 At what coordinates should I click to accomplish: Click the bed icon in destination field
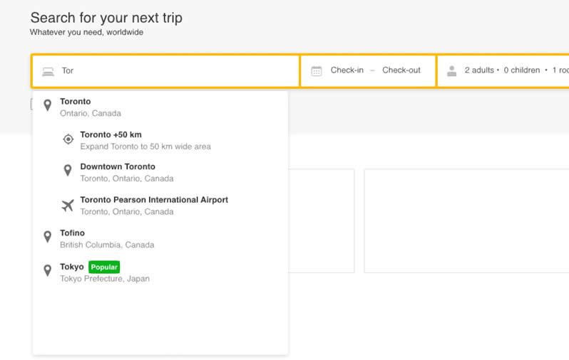pos(48,71)
